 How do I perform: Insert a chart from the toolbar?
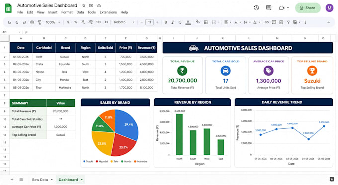click(281, 22)
